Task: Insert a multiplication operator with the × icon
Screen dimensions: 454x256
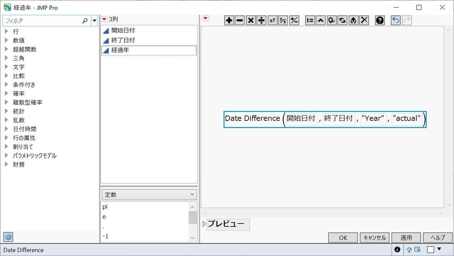Action: (251, 20)
